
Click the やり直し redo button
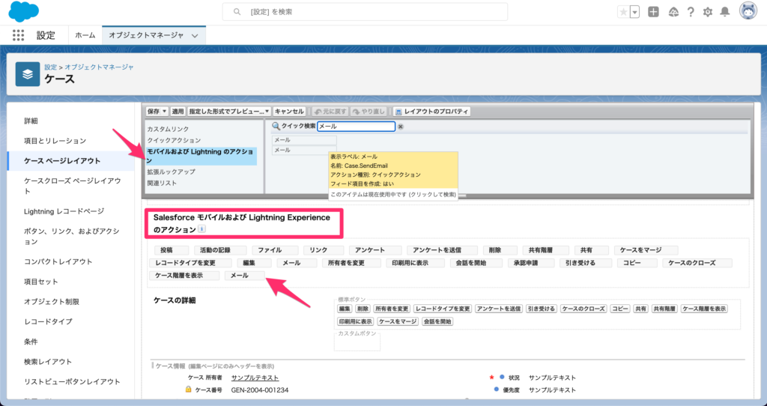pos(369,112)
